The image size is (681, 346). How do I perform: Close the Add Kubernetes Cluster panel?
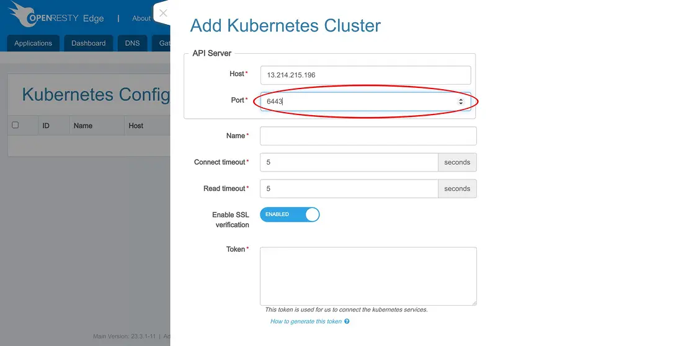point(163,13)
